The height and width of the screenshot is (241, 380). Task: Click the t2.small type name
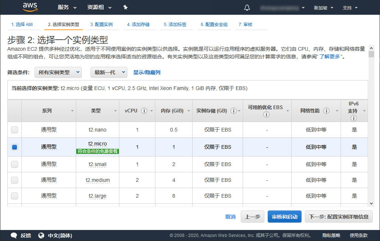pos(98,164)
